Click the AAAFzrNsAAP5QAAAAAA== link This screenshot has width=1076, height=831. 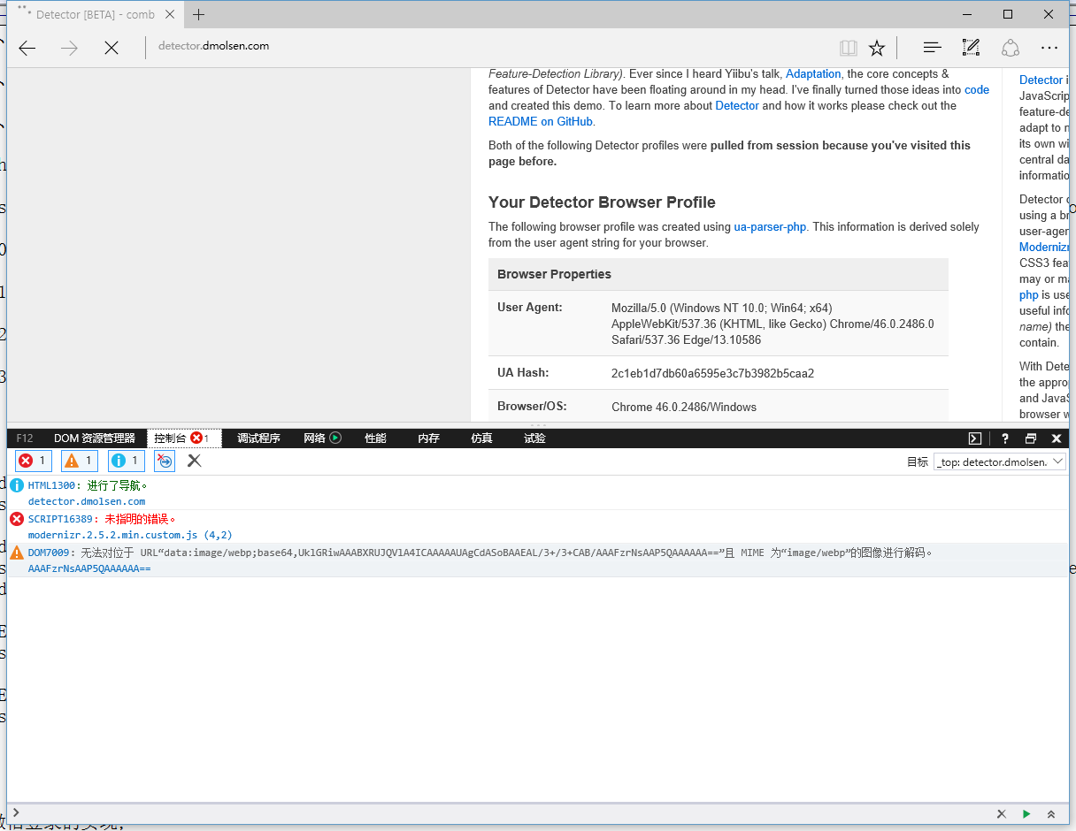[x=89, y=568]
